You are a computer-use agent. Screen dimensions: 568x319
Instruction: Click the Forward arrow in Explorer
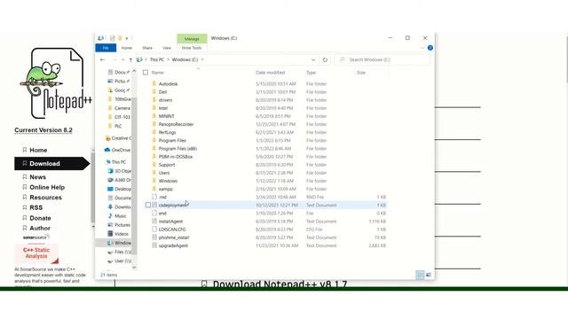(x=114, y=59)
